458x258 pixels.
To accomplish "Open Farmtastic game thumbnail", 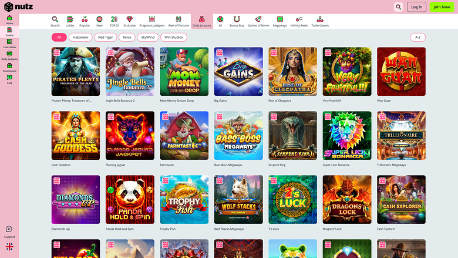I will [x=184, y=136].
